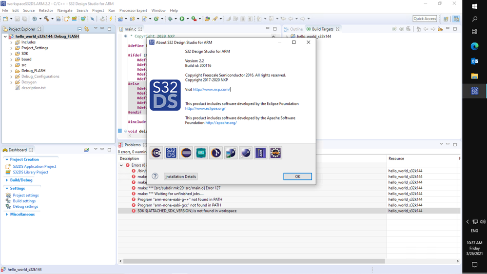Click the Open Perspective icon near Quick Access
The height and width of the screenshot is (274, 487).
click(446, 19)
